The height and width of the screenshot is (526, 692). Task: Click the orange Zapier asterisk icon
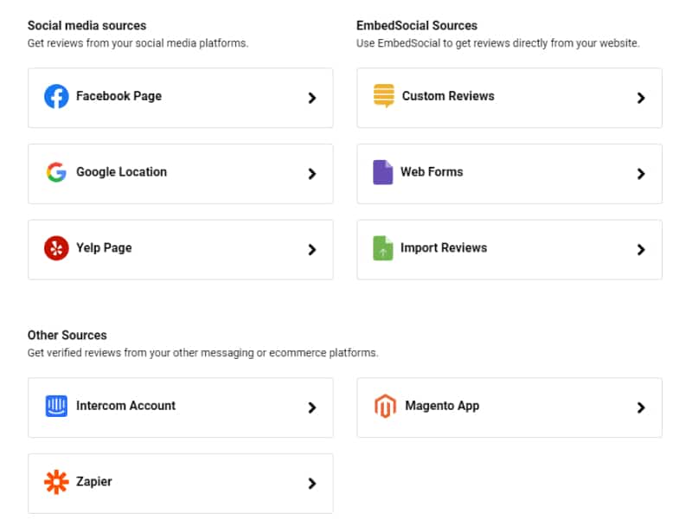click(56, 482)
